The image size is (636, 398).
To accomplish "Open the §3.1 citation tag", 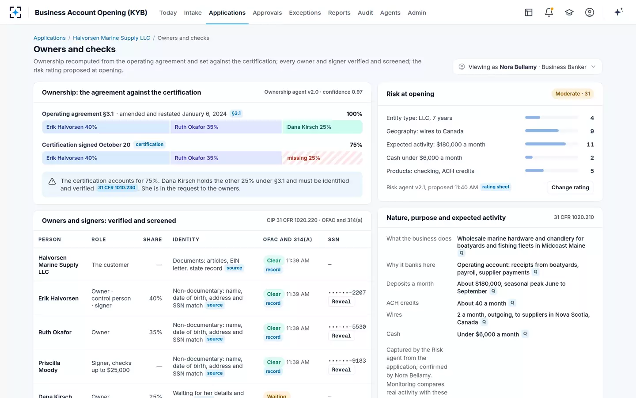I will click(236, 114).
